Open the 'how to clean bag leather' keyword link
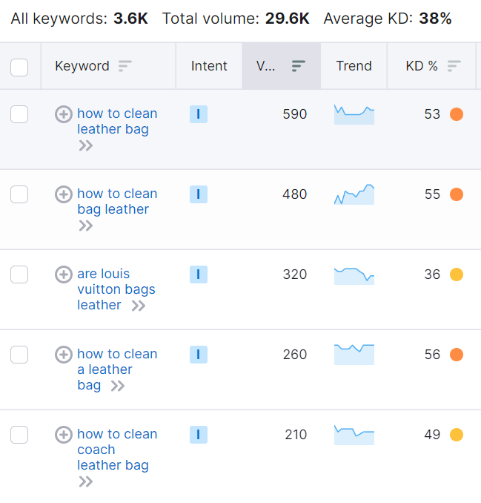 [116, 201]
